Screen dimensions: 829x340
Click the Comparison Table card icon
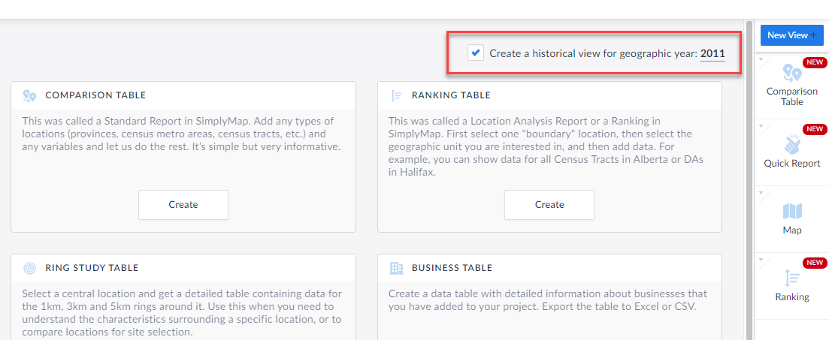tap(29, 95)
